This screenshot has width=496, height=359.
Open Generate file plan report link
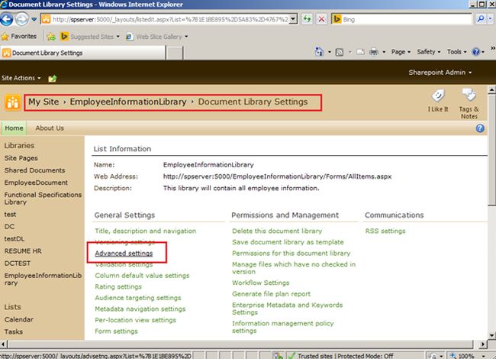pos(271,293)
